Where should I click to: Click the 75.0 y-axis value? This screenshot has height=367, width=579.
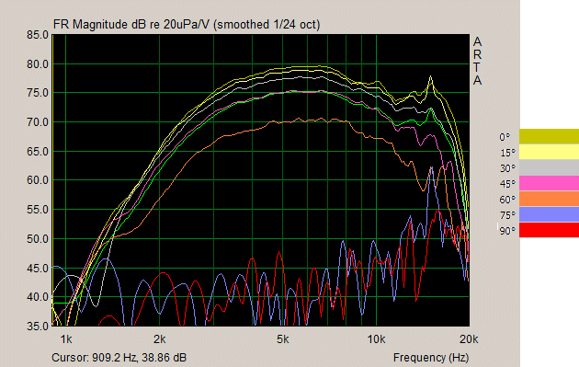38,93
